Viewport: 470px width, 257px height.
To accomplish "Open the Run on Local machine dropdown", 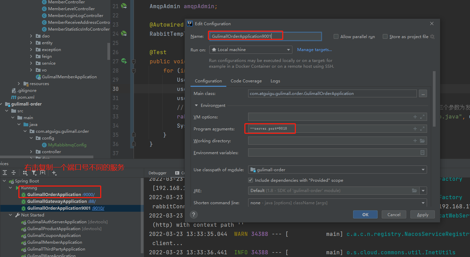I will click(251, 50).
